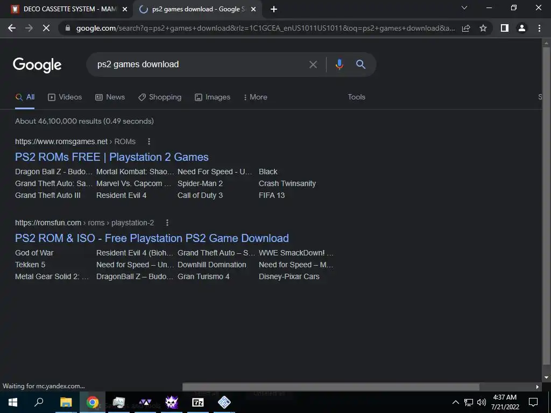Go back using the browser back arrow
This screenshot has width=551, height=413.
tap(12, 28)
